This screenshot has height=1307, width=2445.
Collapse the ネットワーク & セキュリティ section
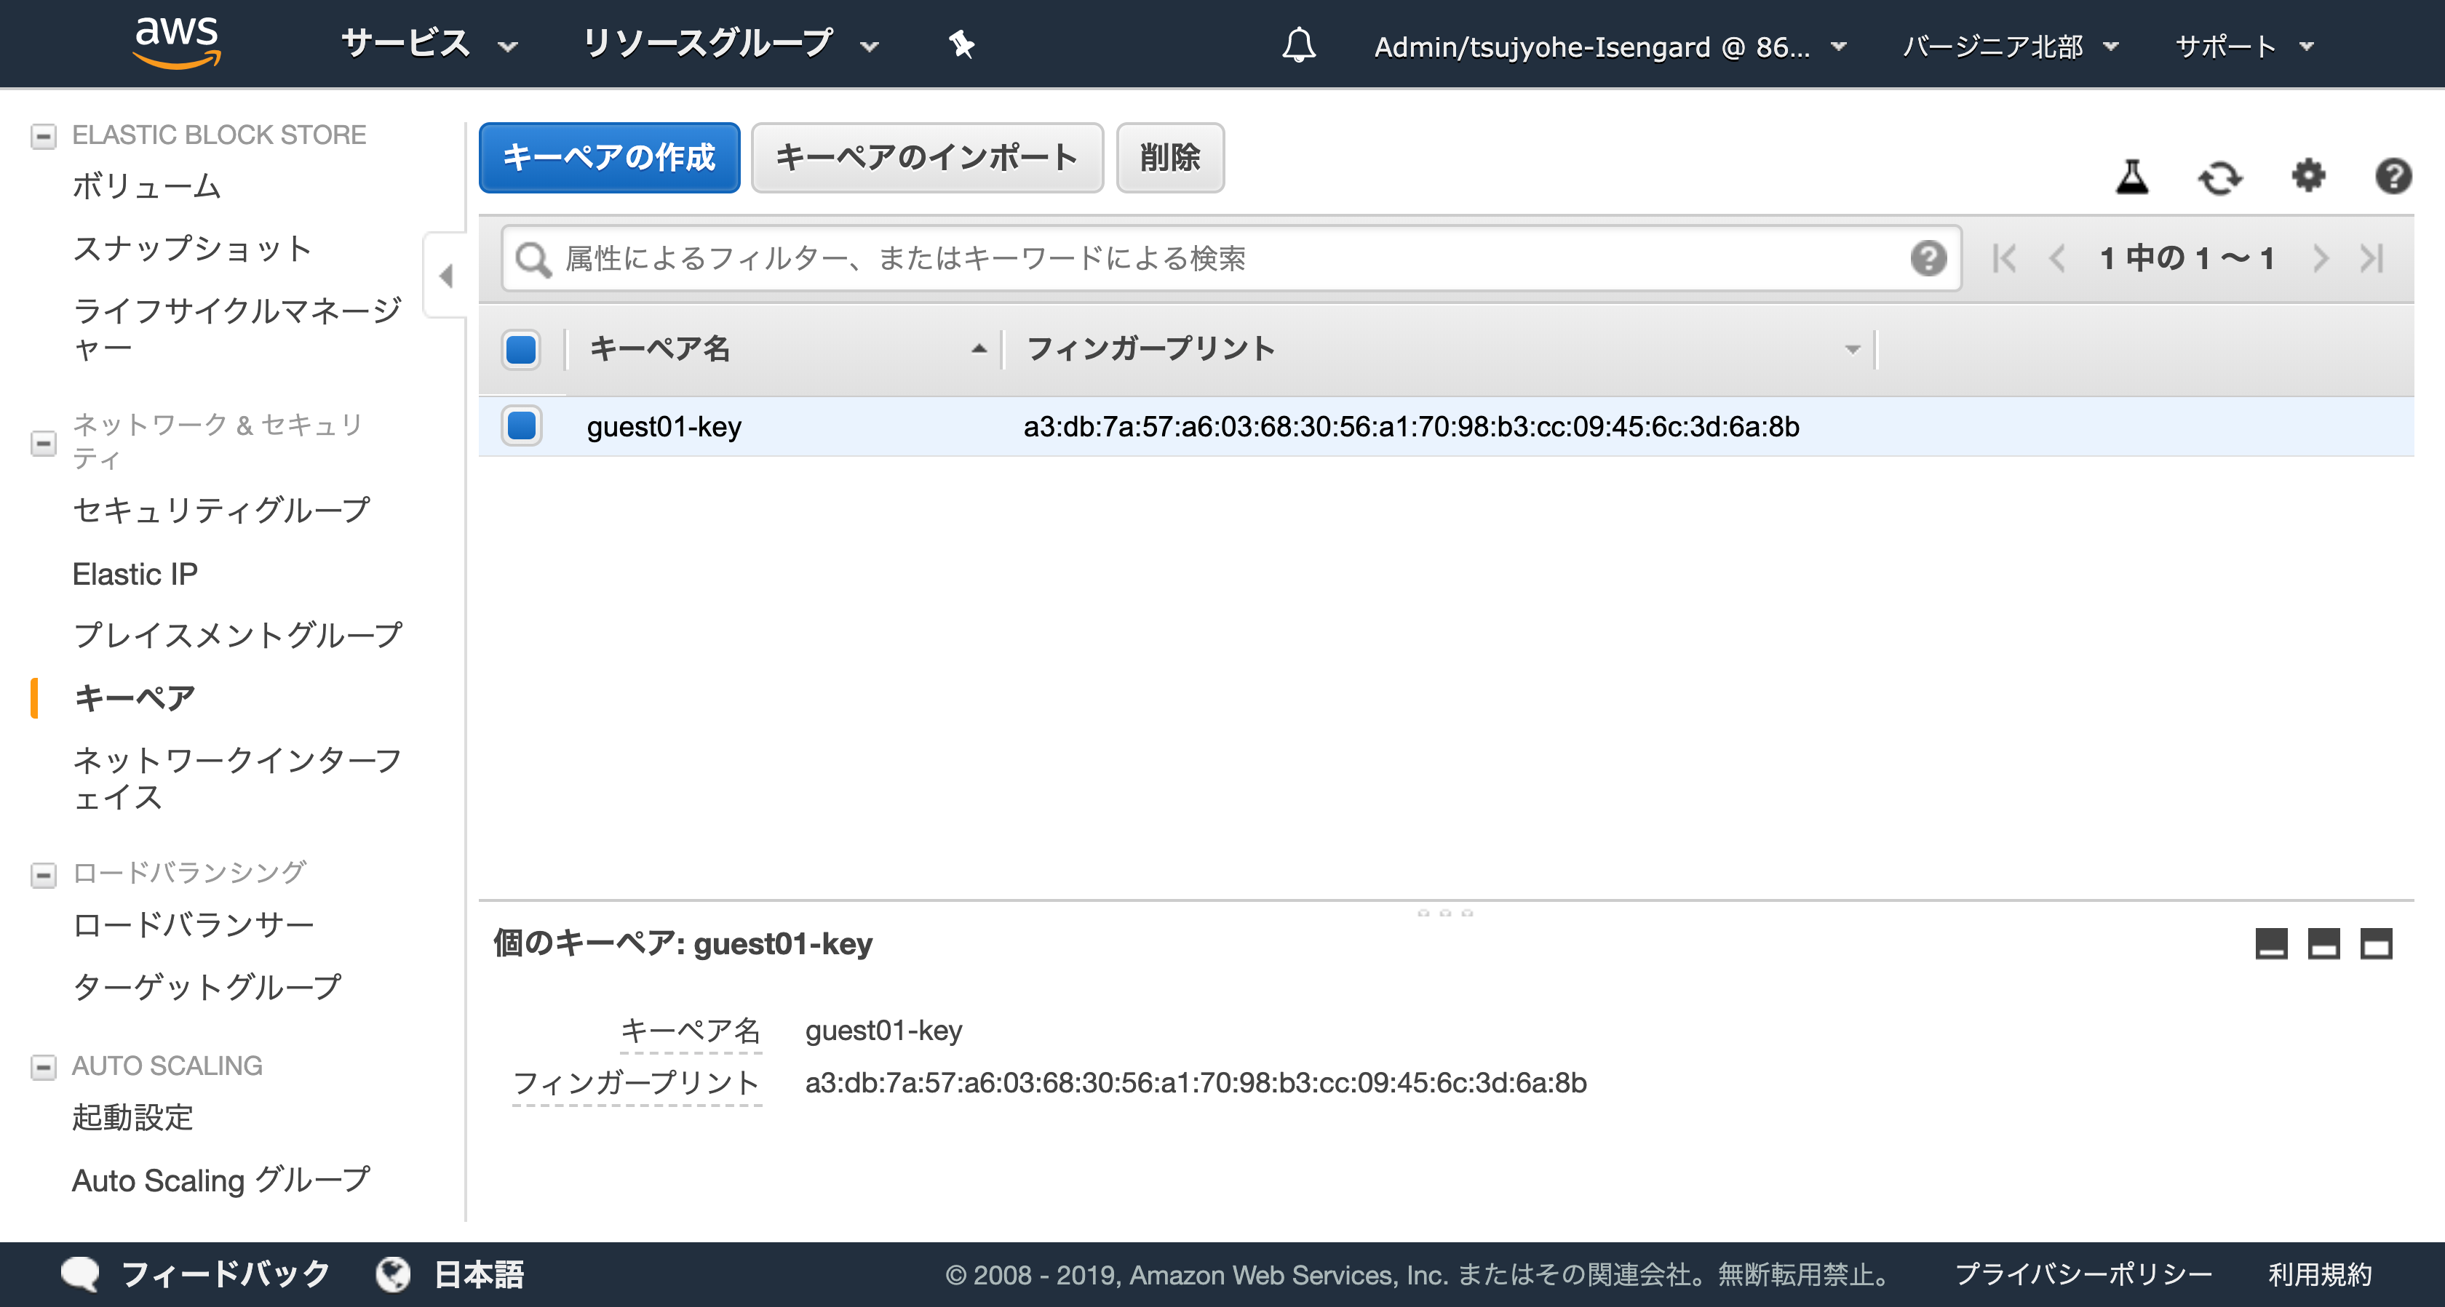tap(43, 443)
